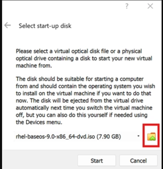Close the Select start-up disk dialog

150,6
